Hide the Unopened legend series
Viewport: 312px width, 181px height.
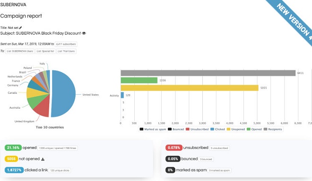coord(236,129)
